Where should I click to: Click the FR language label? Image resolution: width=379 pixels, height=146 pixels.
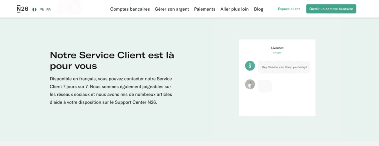48,10
